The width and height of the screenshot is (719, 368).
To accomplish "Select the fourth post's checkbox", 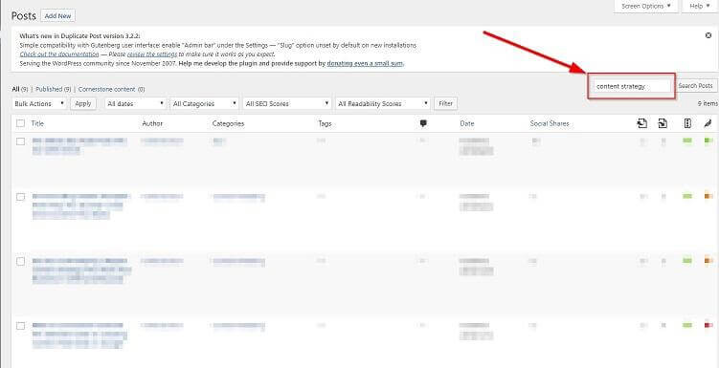I will click(20, 326).
